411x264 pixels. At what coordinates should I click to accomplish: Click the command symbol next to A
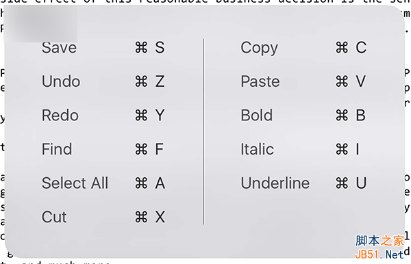(141, 183)
